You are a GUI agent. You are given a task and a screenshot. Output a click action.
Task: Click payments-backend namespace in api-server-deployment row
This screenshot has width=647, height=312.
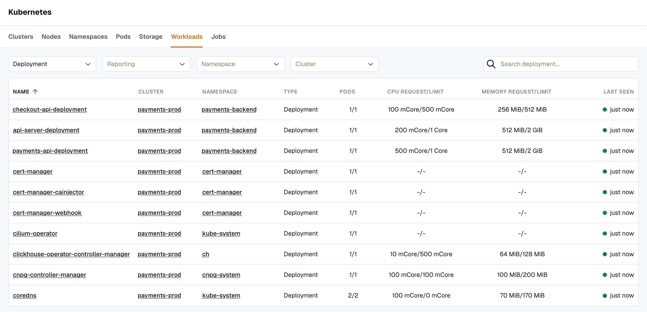point(229,130)
